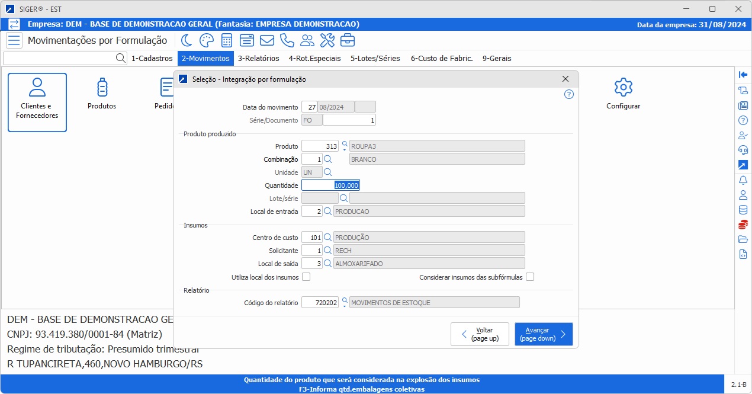Open the wrench and screwdriver tools icon
The width and height of the screenshot is (752, 394).
point(327,40)
